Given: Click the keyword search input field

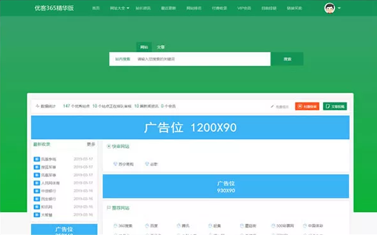Looking at the screenshot, I should pos(202,59).
